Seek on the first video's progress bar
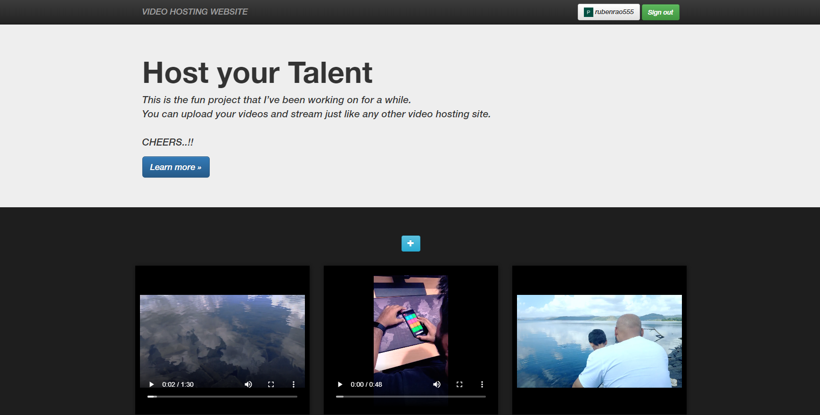Screen dimensions: 820x415 pos(222,397)
